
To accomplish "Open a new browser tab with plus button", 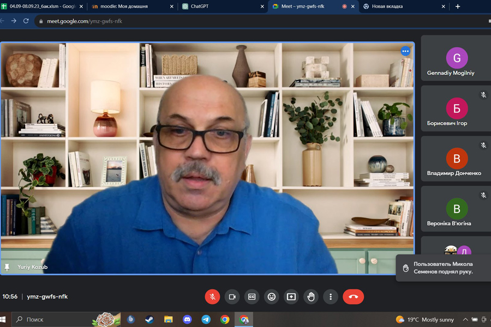I will coord(458,7).
